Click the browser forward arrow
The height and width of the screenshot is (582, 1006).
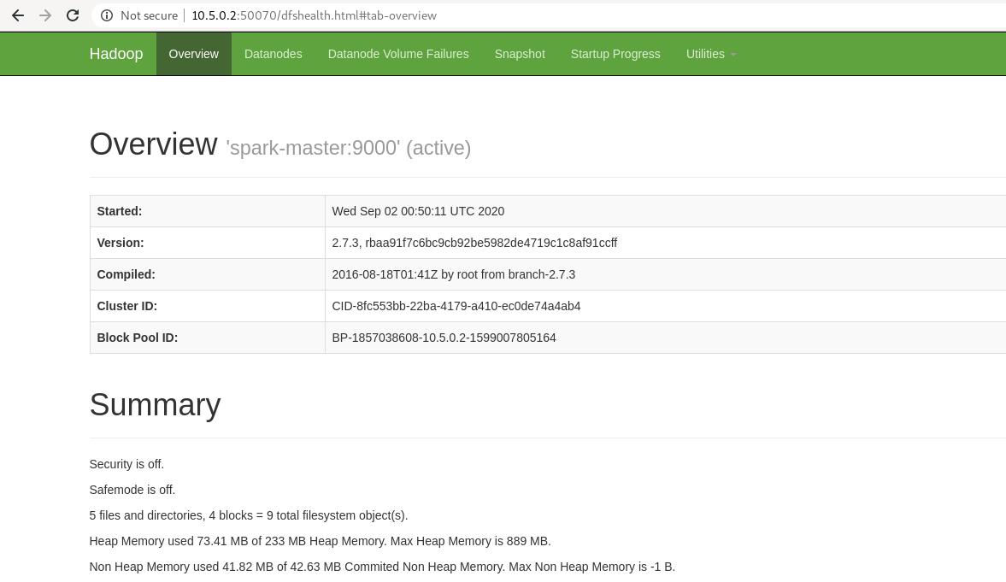45,15
